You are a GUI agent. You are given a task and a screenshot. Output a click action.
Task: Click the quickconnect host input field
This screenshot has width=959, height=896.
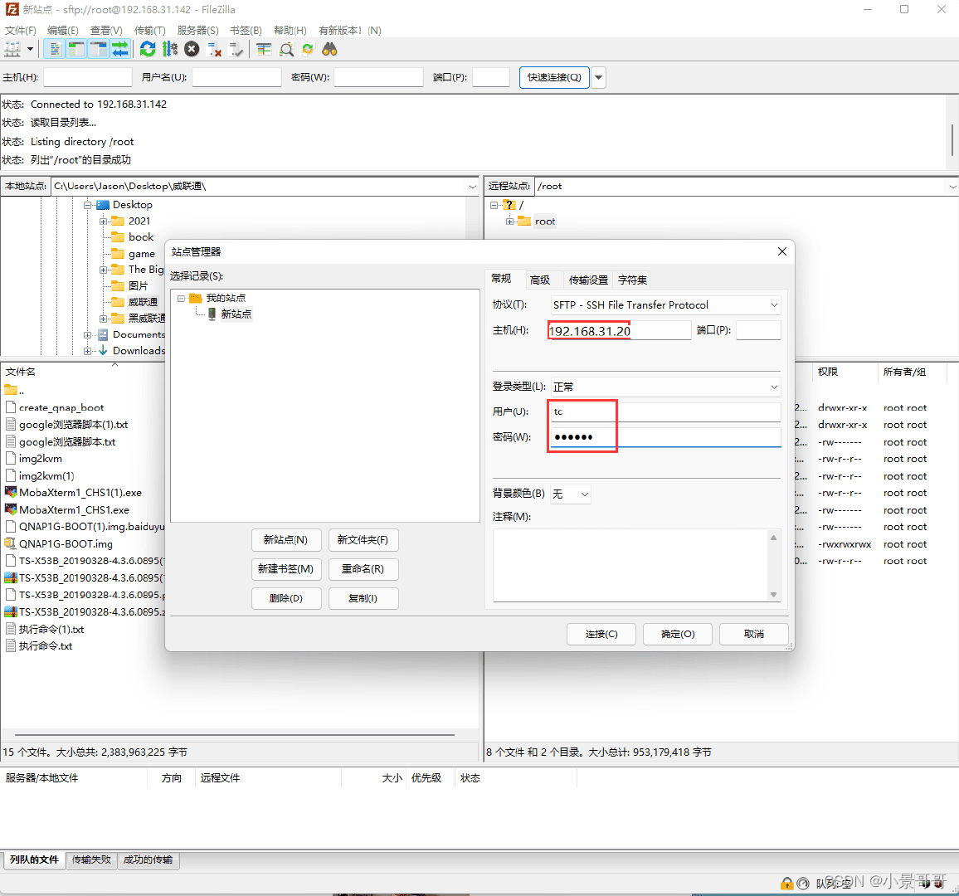pos(88,77)
